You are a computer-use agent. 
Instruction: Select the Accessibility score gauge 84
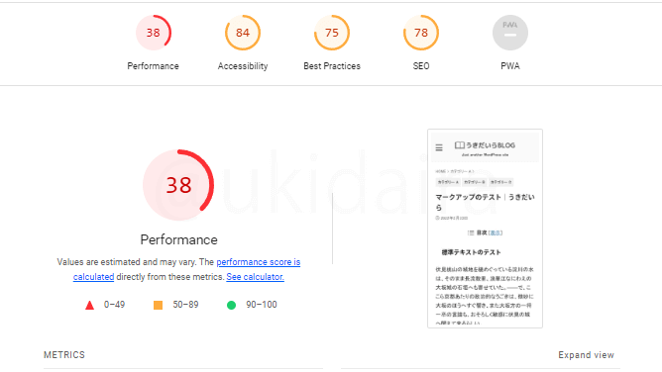tap(243, 33)
